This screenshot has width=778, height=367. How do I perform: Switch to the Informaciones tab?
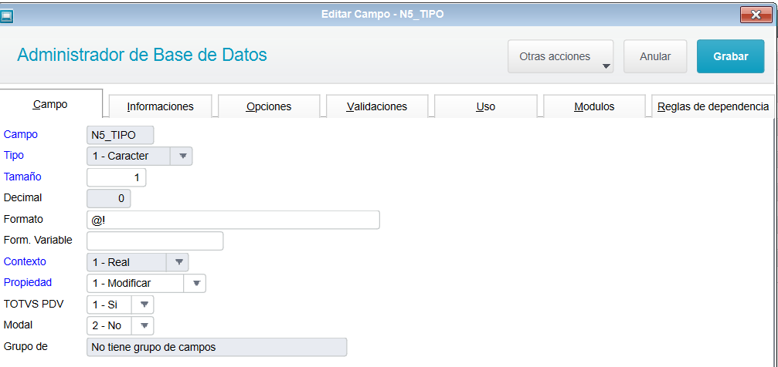[160, 106]
